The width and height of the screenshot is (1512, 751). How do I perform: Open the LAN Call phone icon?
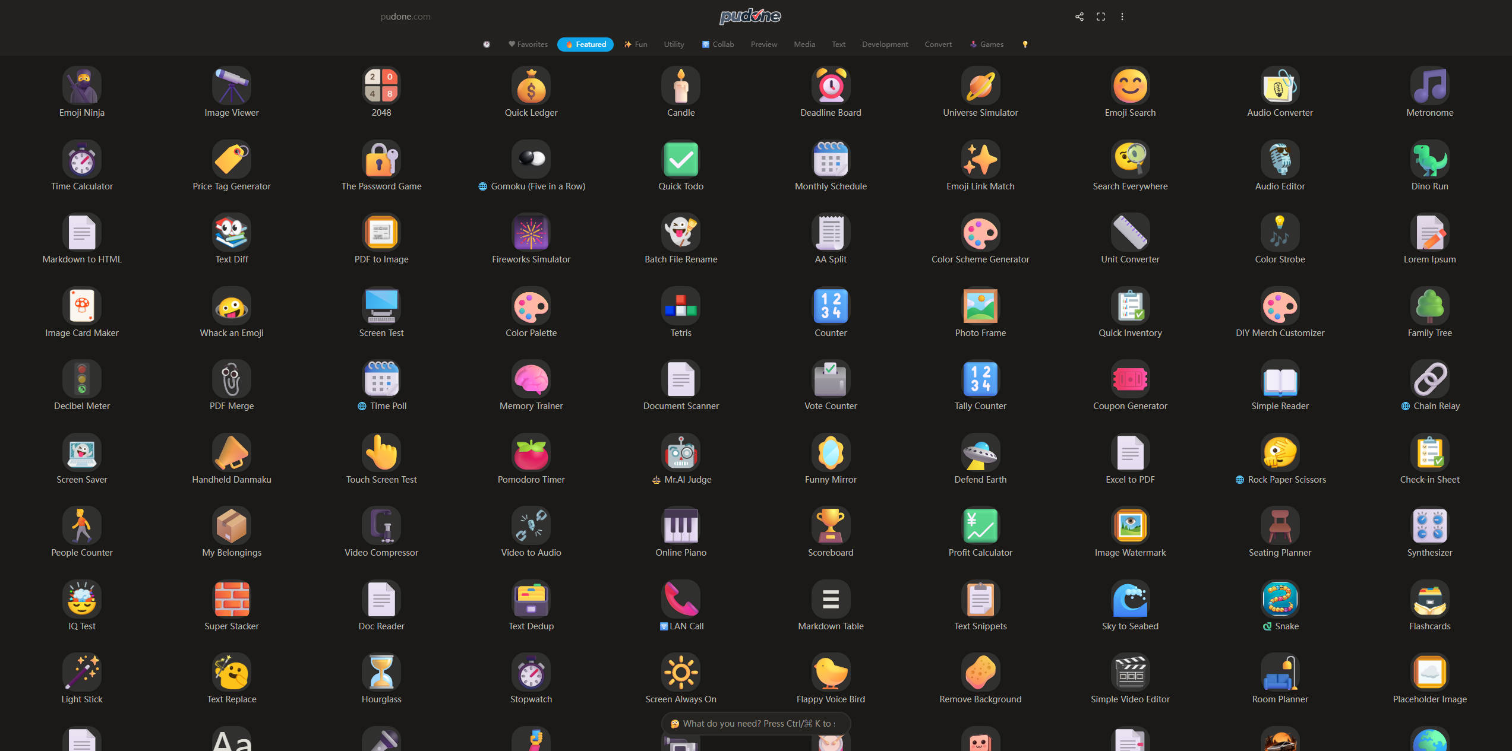click(681, 599)
